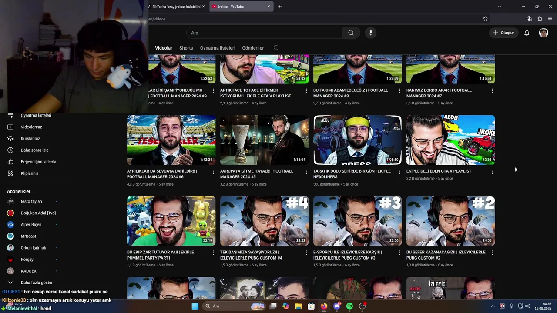Open the Oynatma listeleri channel tab
Screen dimensions: 557x313
tap(218, 48)
